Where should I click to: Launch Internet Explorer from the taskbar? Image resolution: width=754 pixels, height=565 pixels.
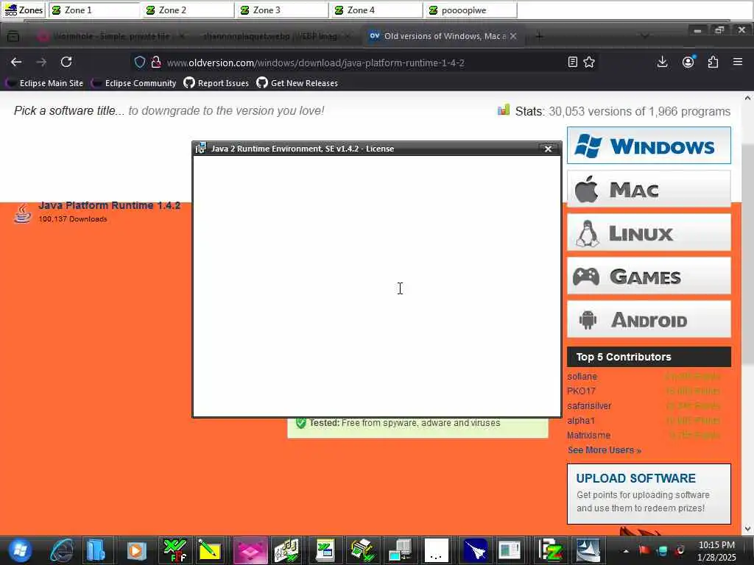(62, 550)
